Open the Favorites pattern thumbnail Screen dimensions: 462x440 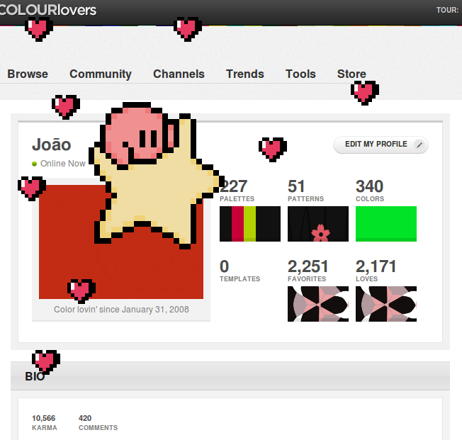pyautogui.click(x=318, y=304)
